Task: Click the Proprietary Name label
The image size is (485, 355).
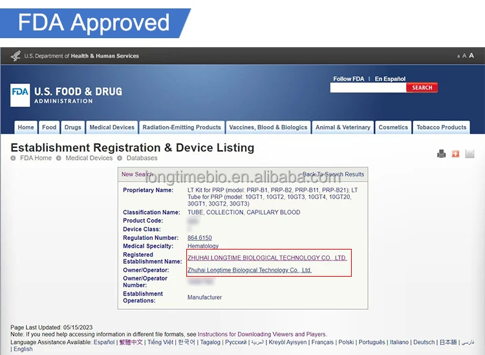Action: pos(148,190)
